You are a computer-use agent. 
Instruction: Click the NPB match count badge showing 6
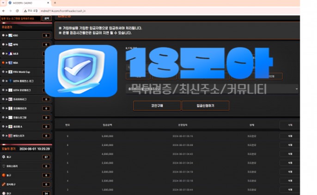point(46,44)
